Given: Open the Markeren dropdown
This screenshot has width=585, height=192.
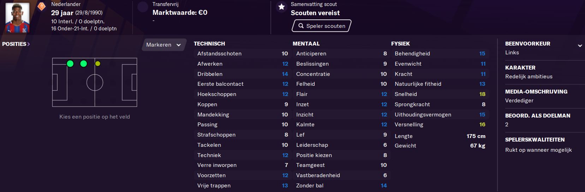Looking at the screenshot, I should [164, 45].
